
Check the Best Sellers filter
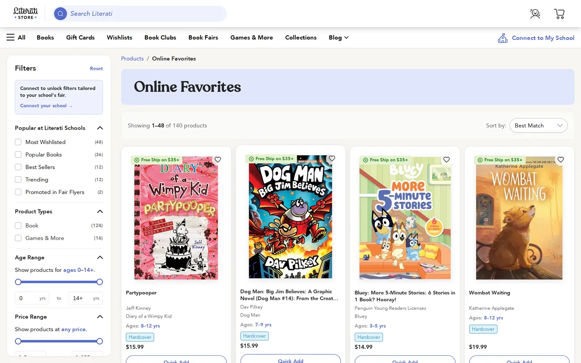pyautogui.click(x=18, y=167)
